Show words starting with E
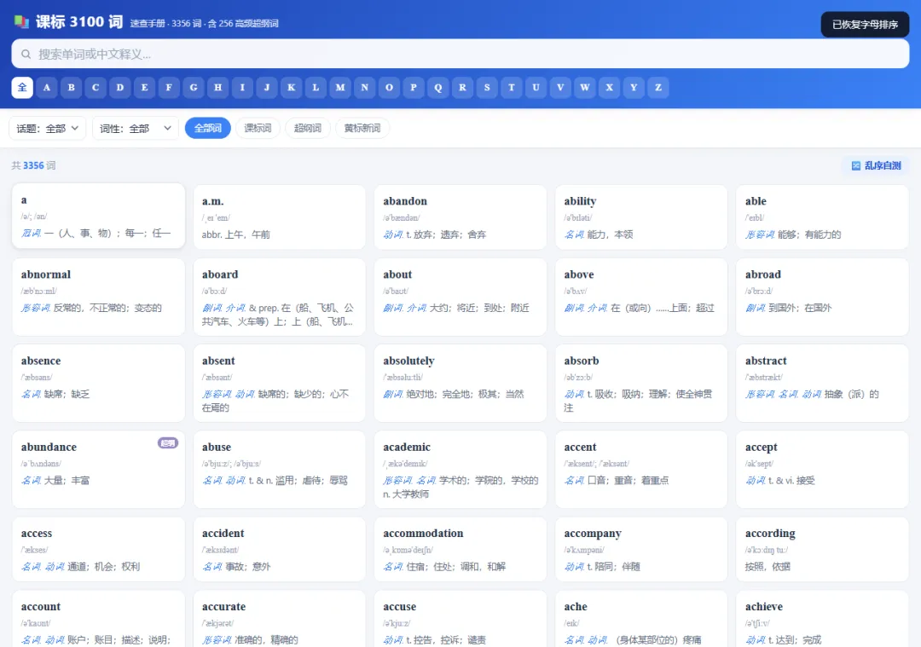The height and width of the screenshot is (647, 921). click(144, 88)
